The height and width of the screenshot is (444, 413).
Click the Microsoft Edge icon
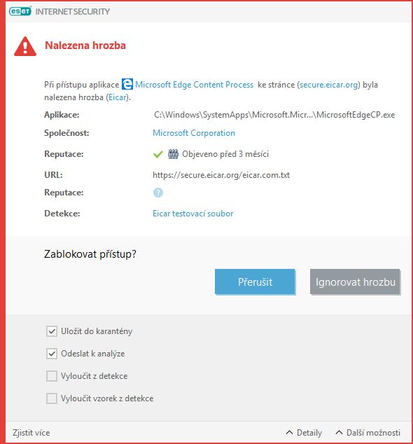pyautogui.click(x=127, y=84)
